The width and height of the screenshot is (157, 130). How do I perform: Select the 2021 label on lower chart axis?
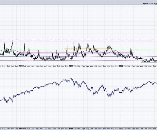(x=21, y=129)
